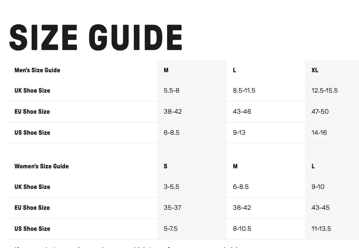The height and width of the screenshot is (248, 359).
Task: Click men's EU 43-46 cell
Action: click(x=242, y=112)
